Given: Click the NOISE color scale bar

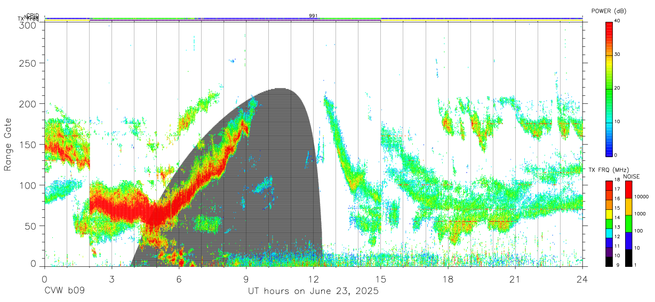Looking at the screenshot, I should [628, 223].
